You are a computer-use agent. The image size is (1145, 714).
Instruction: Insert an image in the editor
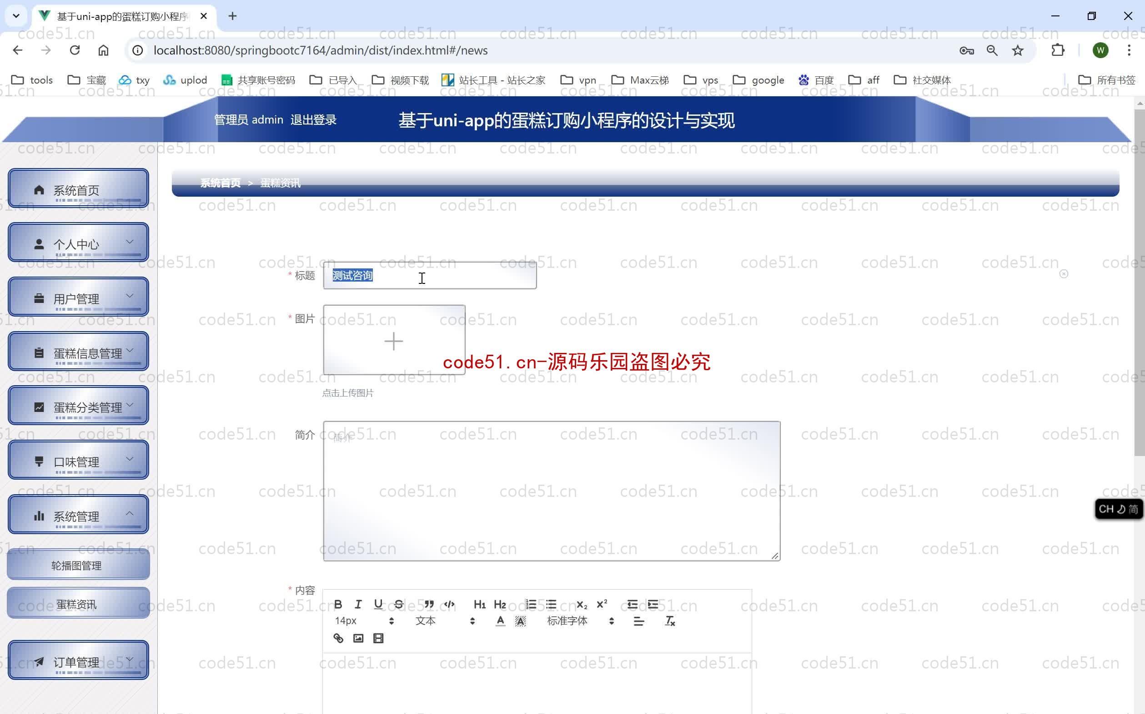tap(358, 638)
